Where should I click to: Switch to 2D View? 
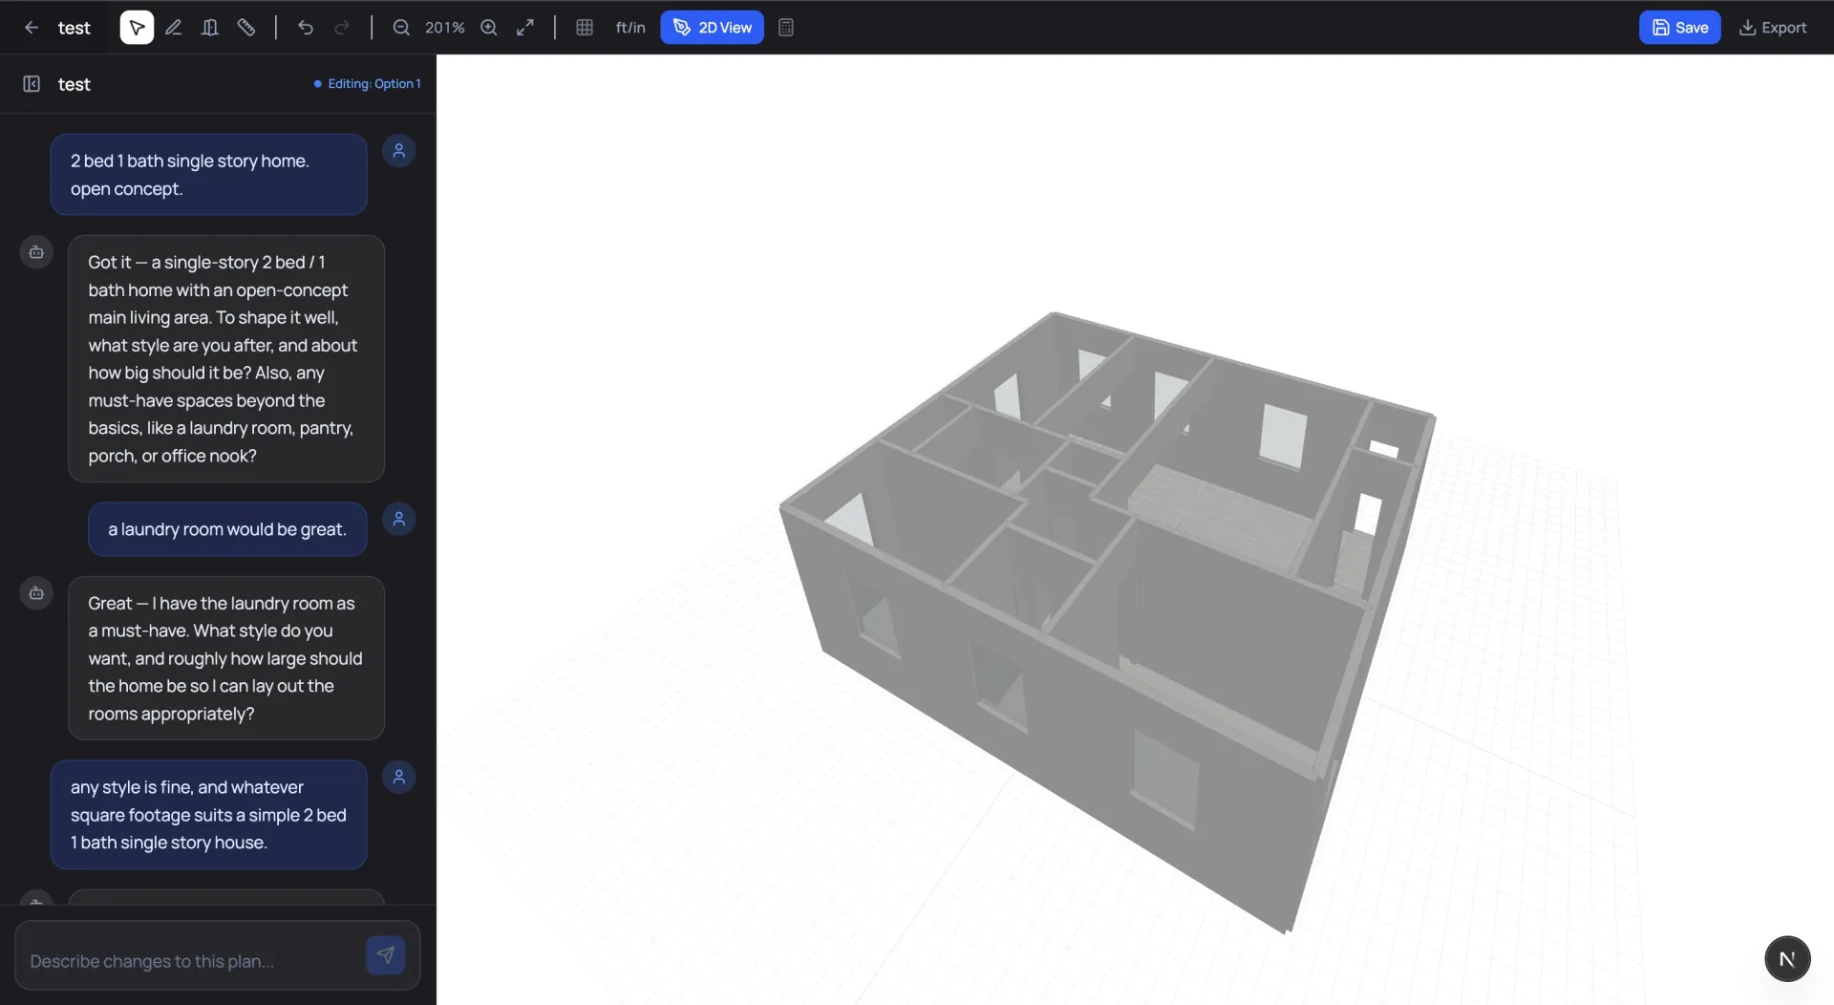(x=712, y=27)
